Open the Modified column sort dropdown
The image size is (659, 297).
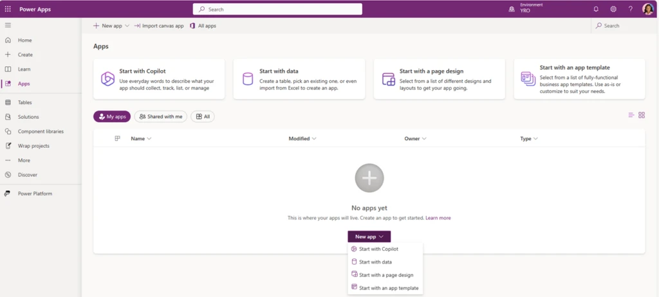(314, 139)
